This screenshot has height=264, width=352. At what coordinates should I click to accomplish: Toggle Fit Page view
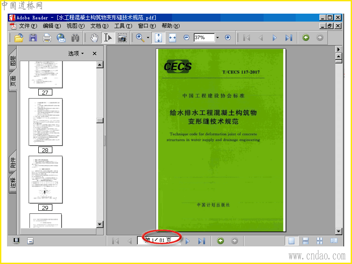158,37
